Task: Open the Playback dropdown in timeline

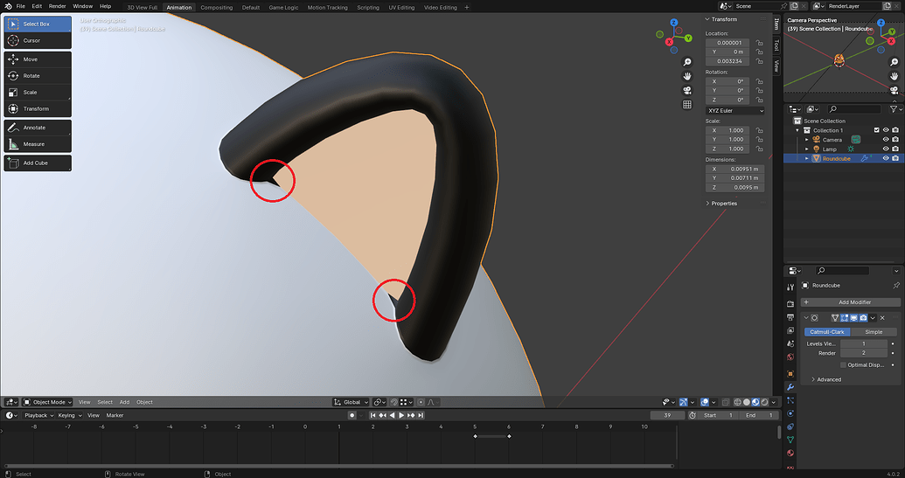Action: 38,415
